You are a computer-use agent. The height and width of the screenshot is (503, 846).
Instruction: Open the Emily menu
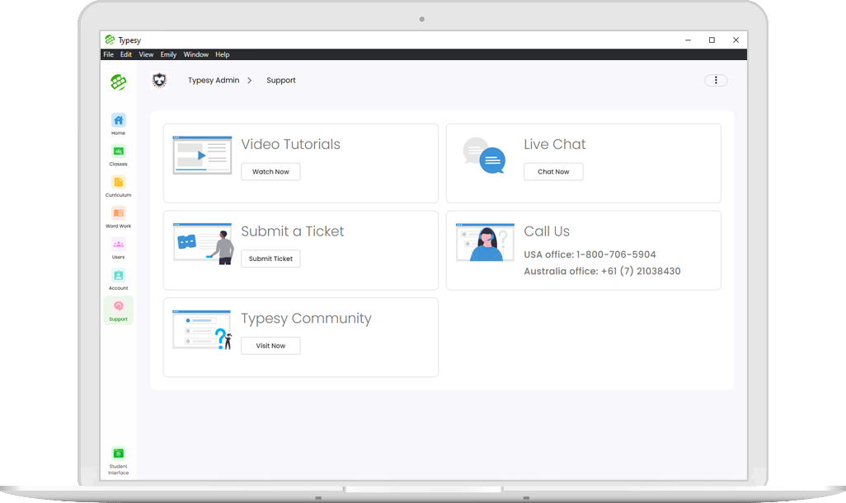(168, 54)
